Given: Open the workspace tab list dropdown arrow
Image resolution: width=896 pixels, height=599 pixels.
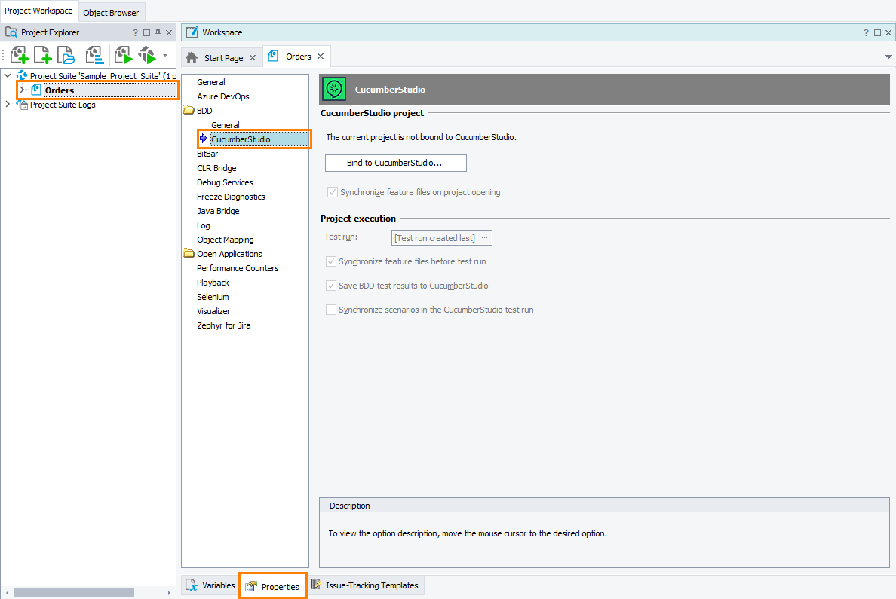Looking at the screenshot, I should (888, 57).
